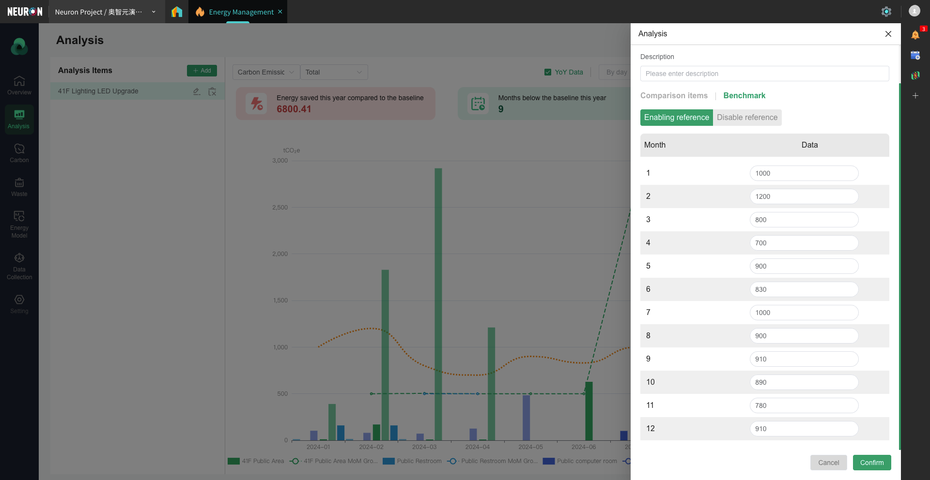Go to the Waste sidebar icon

pos(19,187)
